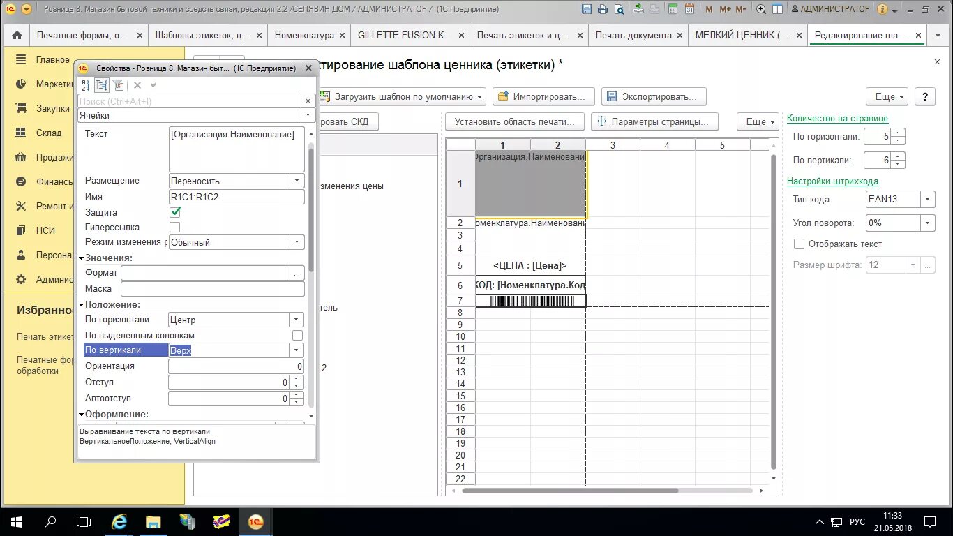The width and height of the screenshot is (953, 536).
Task: Toggle По выделенным колонкам checkbox
Action: pyautogui.click(x=298, y=336)
